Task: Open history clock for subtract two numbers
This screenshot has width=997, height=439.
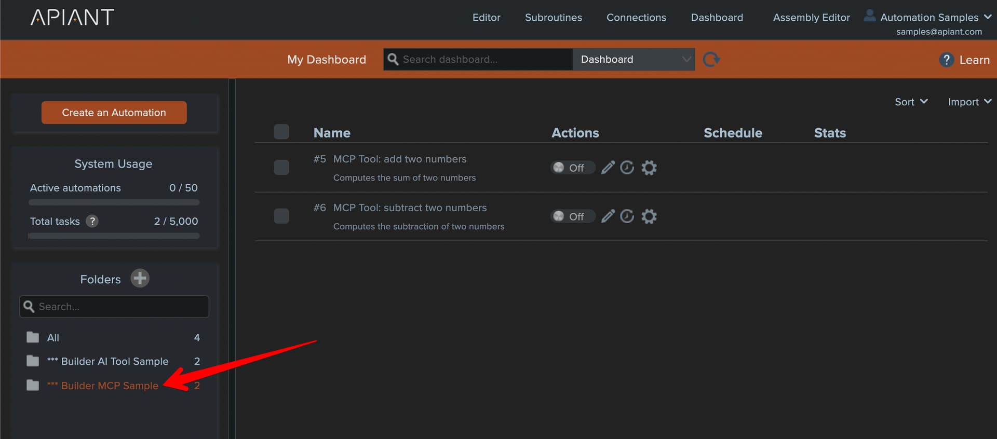Action: click(627, 216)
